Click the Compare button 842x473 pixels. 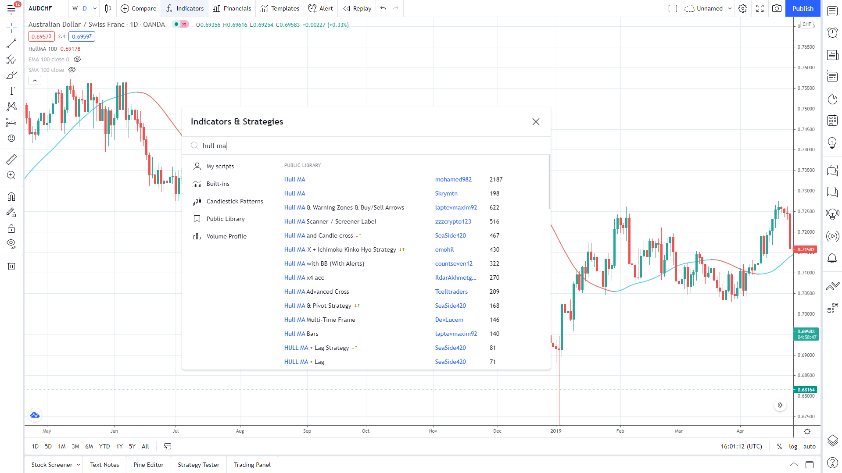[x=138, y=8]
